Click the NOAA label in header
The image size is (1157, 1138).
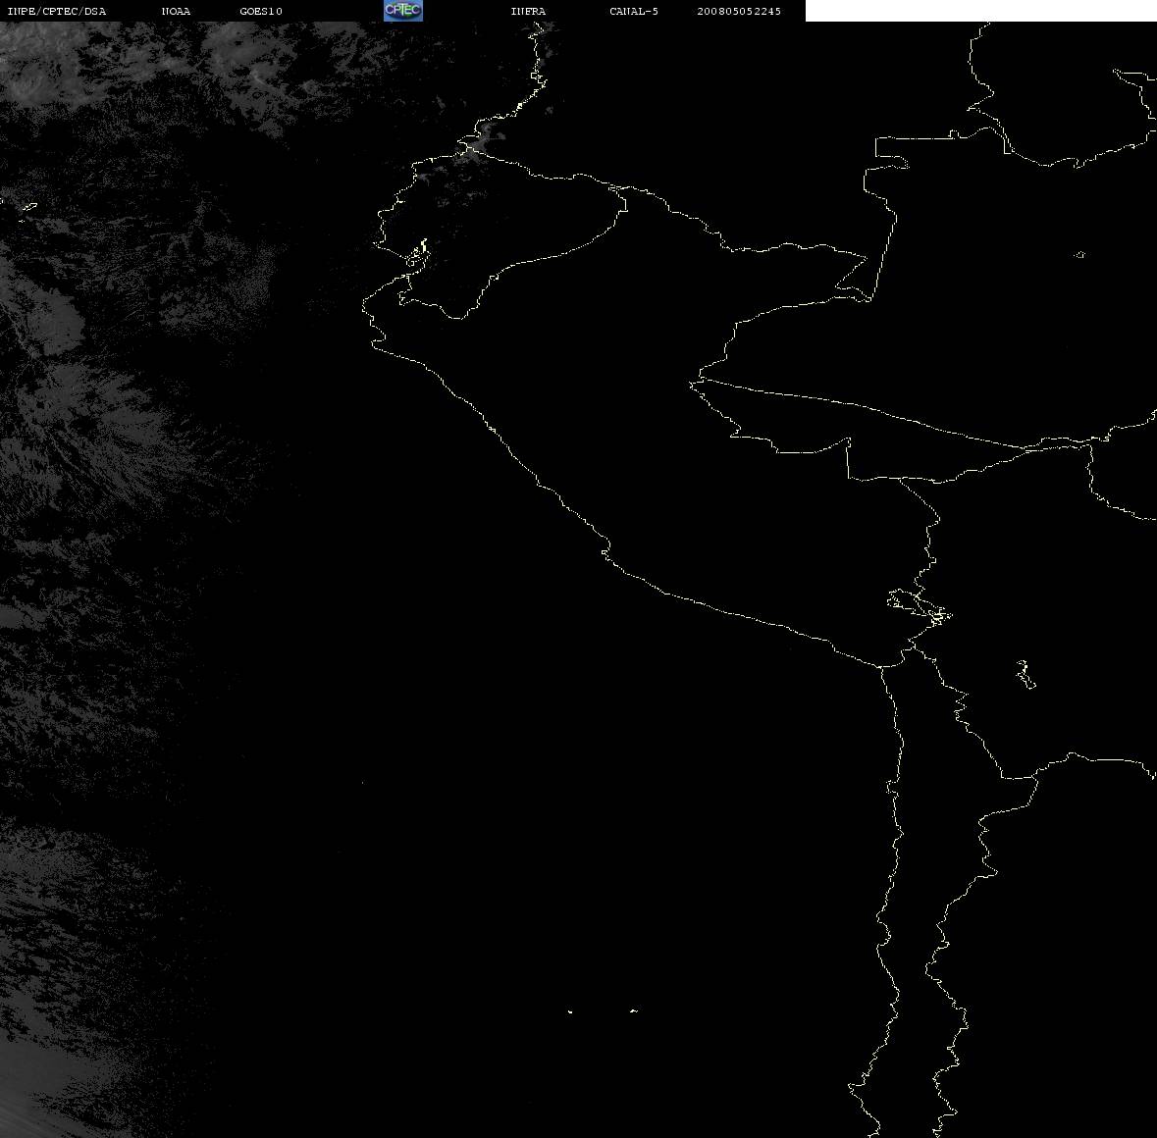pyautogui.click(x=177, y=11)
